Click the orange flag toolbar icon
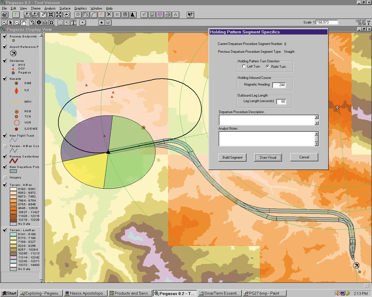This screenshot has width=372, height=297. click(x=101, y=15)
